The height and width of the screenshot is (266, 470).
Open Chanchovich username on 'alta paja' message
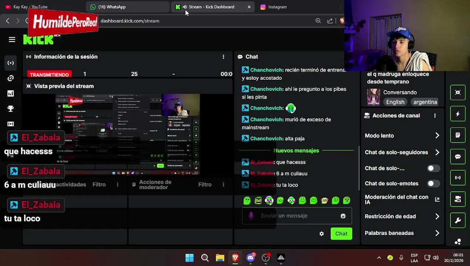tap(266, 139)
